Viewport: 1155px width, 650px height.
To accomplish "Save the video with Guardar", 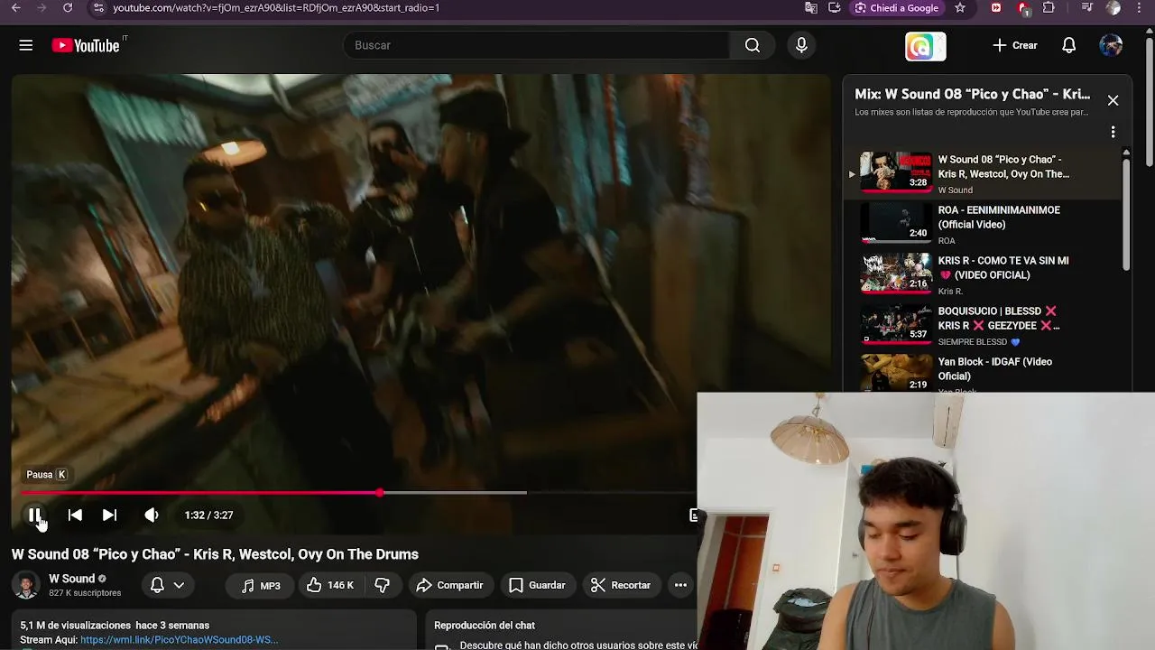I will click(537, 585).
